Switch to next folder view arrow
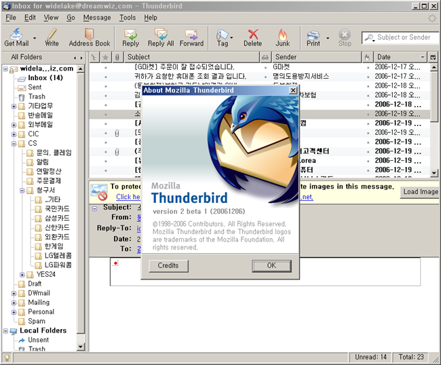 coord(81,58)
